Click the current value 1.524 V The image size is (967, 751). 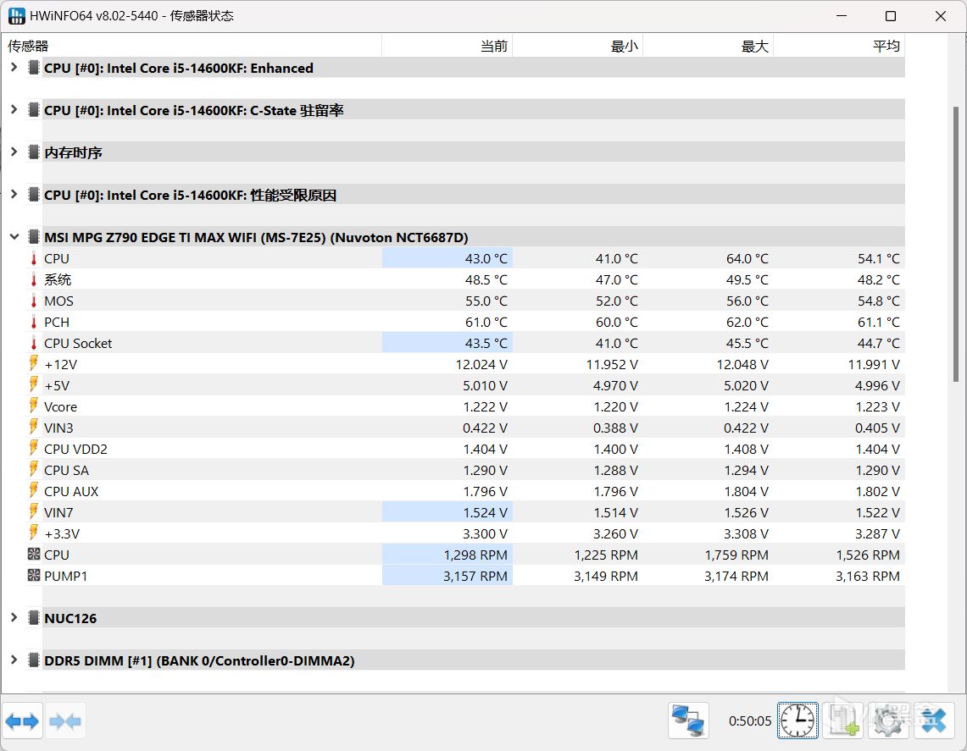(486, 512)
